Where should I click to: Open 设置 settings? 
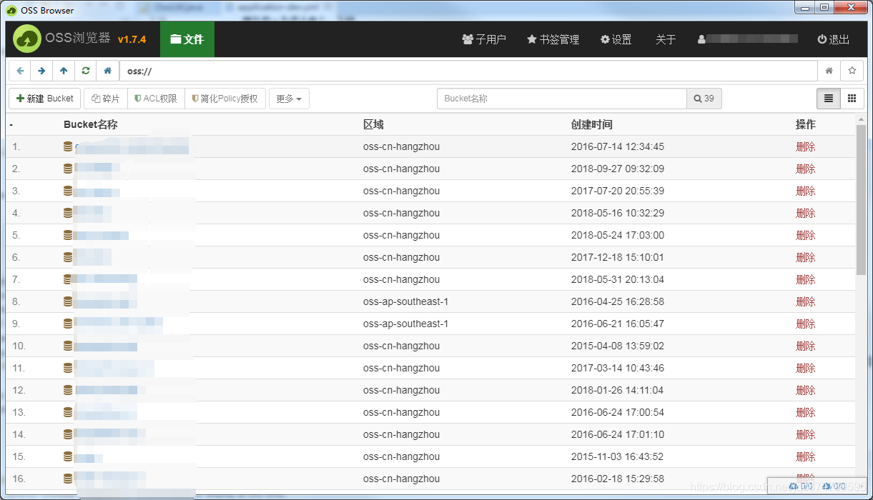616,39
